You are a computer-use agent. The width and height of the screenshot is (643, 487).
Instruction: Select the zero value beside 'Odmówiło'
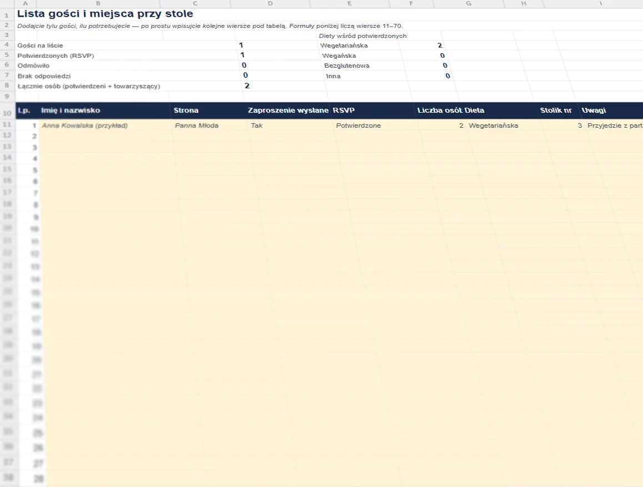click(244, 66)
